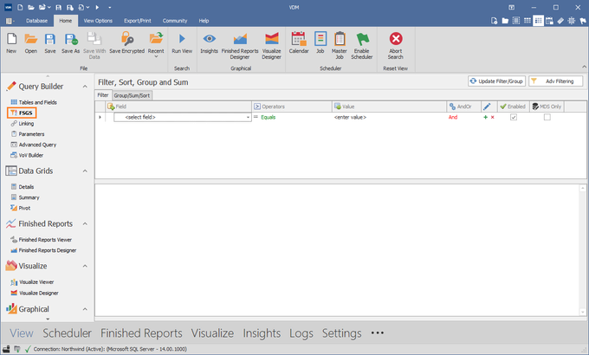The height and width of the screenshot is (355, 589).
Task: Add a filter row with green plus
Action: click(485, 117)
